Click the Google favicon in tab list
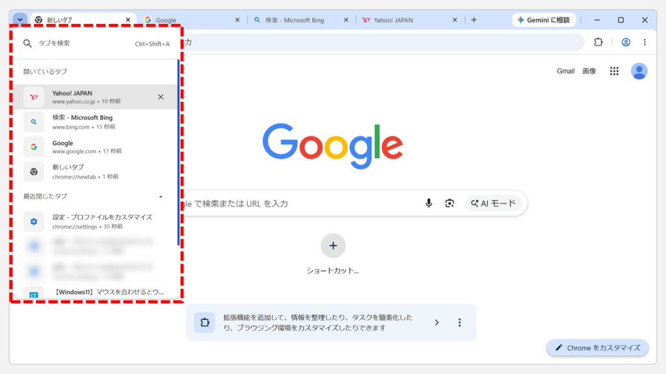The width and height of the screenshot is (666, 374). (x=34, y=147)
